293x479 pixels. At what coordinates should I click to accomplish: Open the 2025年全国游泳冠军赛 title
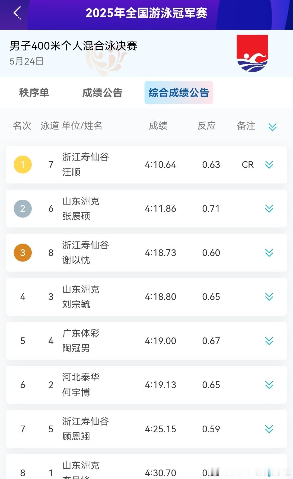pyautogui.click(x=146, y=13)
